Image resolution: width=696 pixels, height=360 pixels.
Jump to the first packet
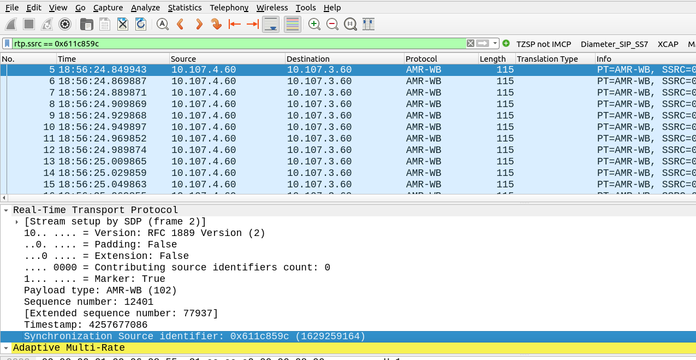(235, 24)
